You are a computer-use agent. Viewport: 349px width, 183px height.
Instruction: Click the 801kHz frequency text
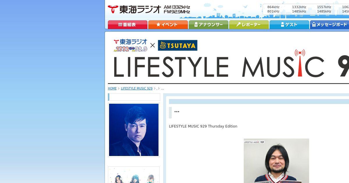pyautogui.click(x=273, y=11)
